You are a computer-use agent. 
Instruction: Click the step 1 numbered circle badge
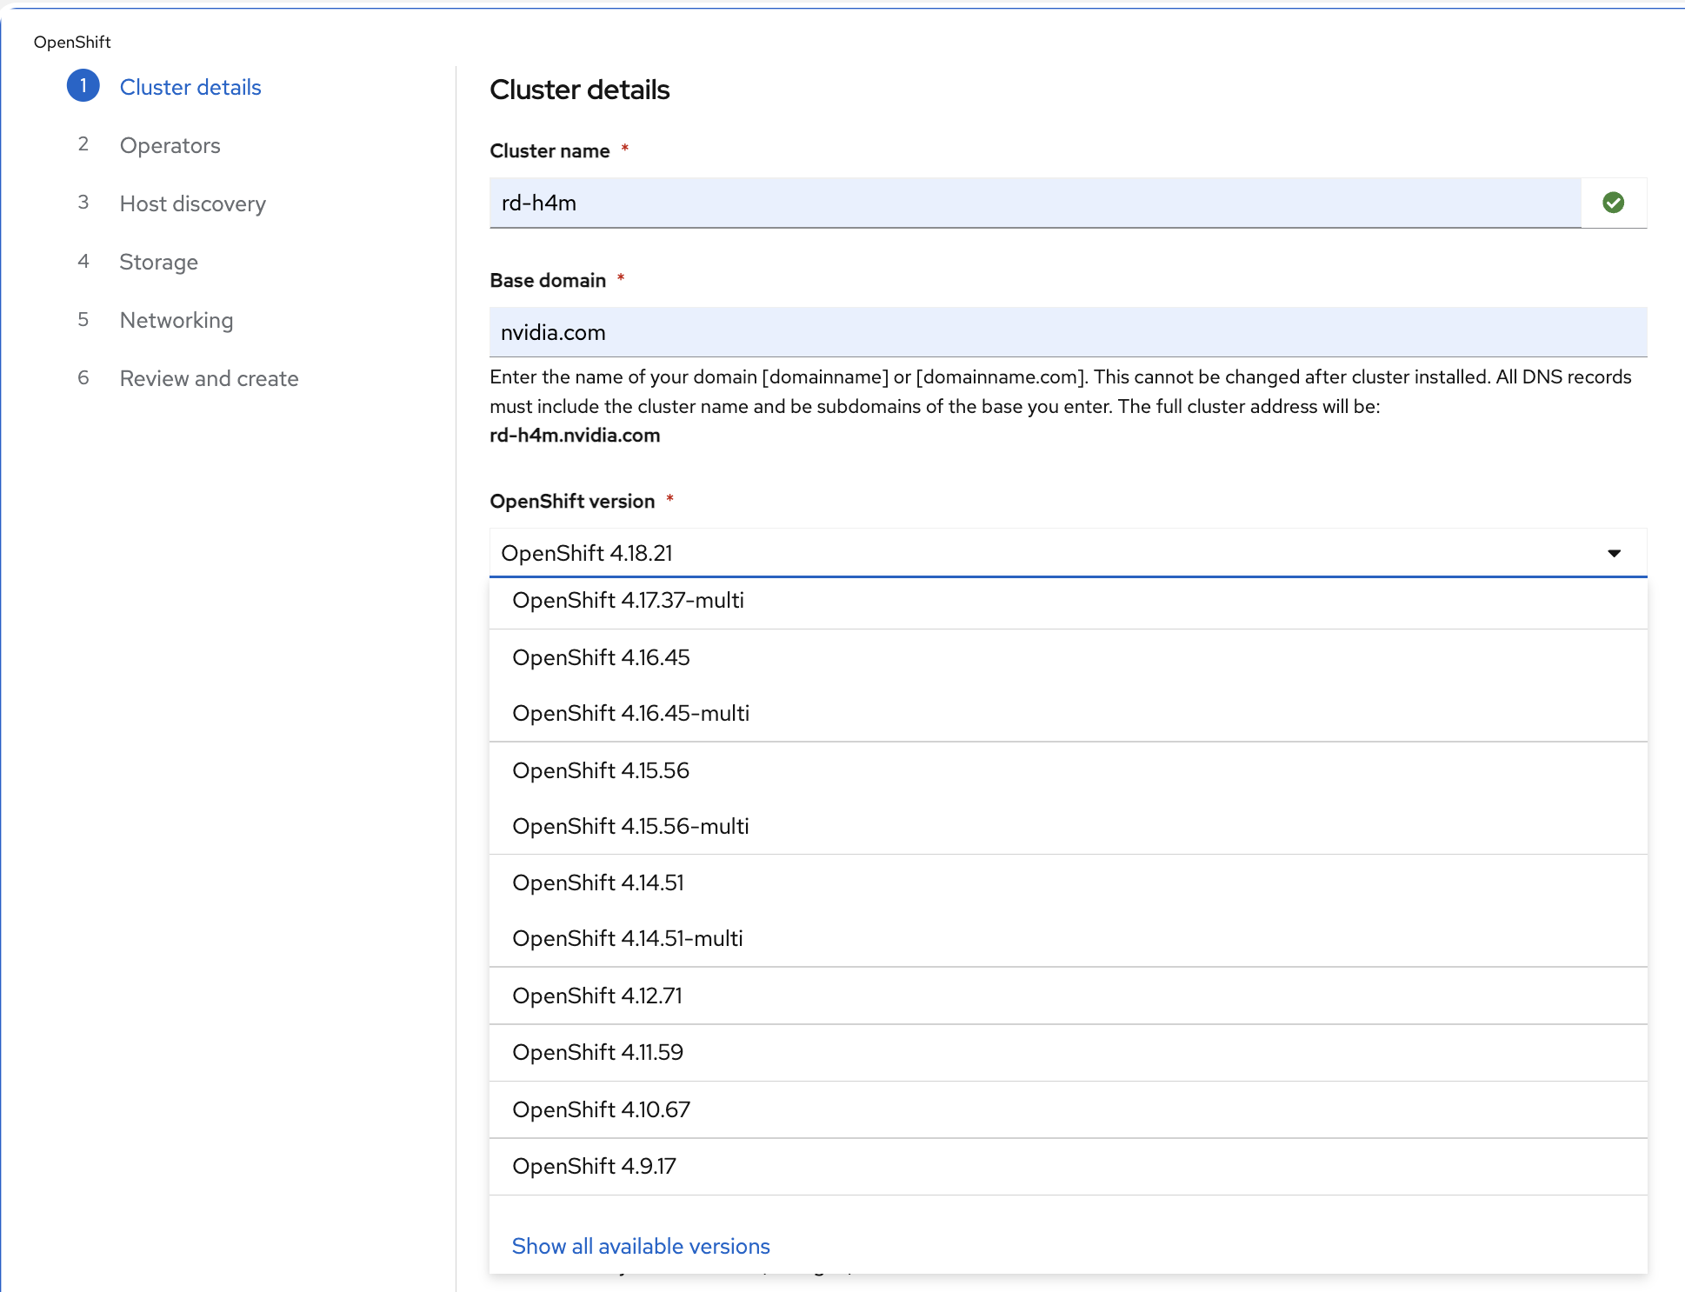tap(83, 86)
